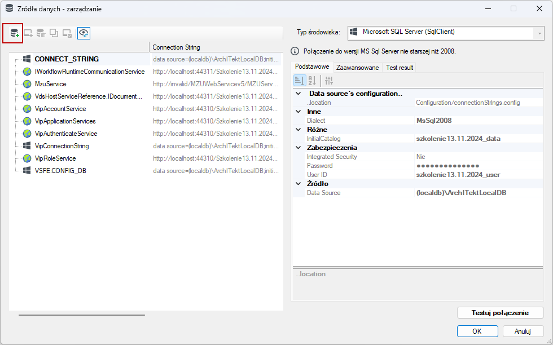Click the delete data source trash icon
Image resolution: width=553 pixels, height=345 pixels.
(x=41, y=33)
